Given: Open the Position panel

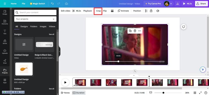Looking at the screenshot, I should point(137,11).
